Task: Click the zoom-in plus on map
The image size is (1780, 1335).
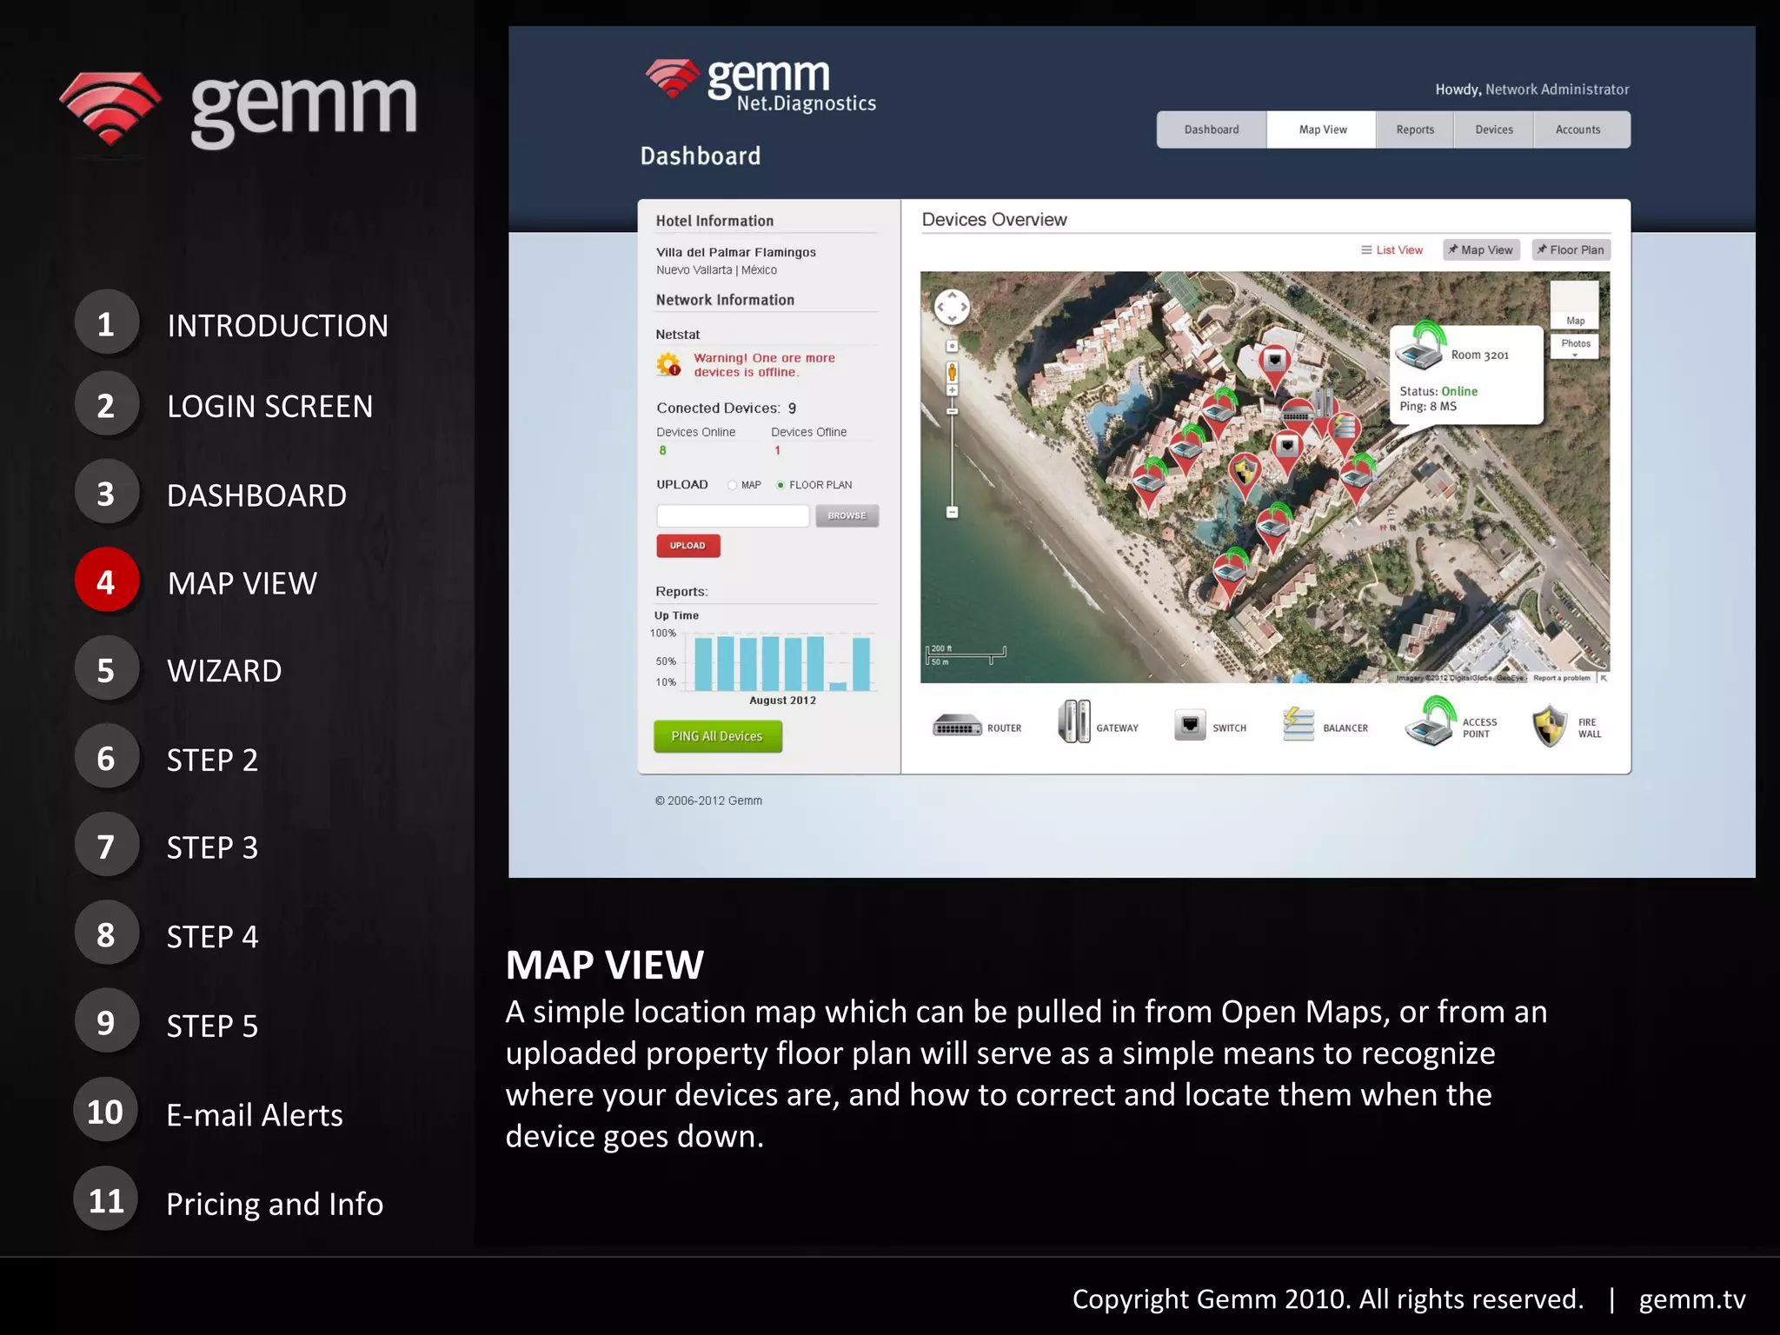Action: (952, 391)
